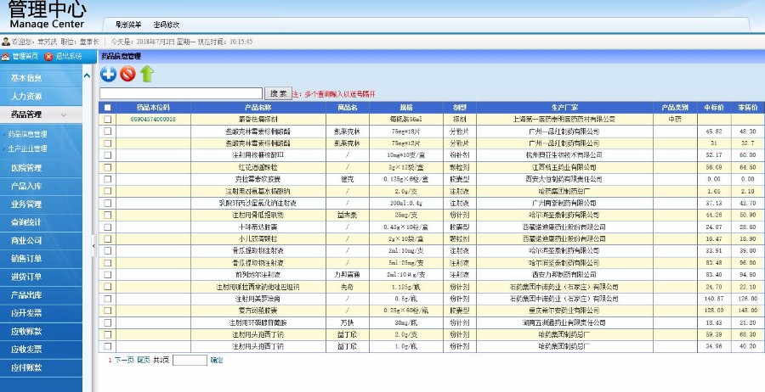Click the red delete icon
The width and height of the screenshot is (765, 392).
tap(127, 74)
